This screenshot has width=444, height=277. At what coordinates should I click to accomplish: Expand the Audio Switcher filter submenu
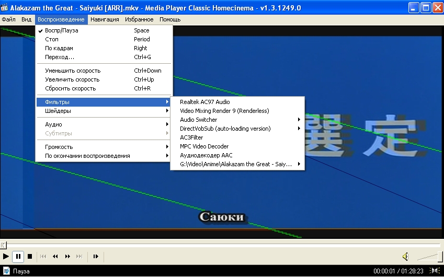point(237,120)
